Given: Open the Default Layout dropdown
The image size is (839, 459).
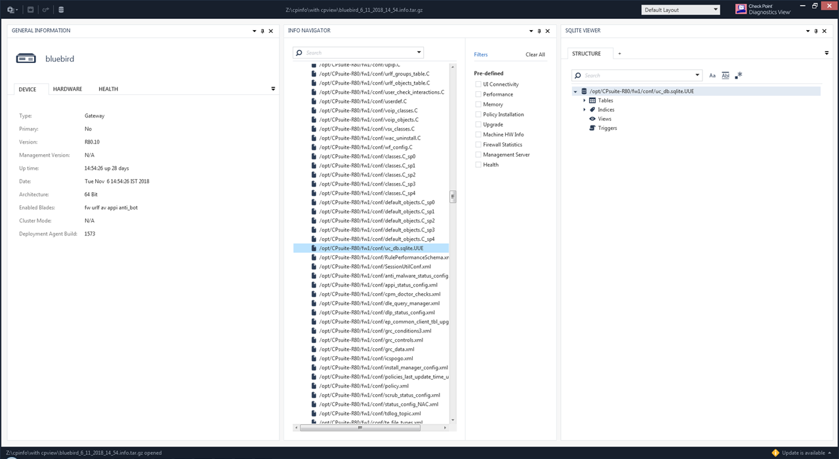Looking at the screenshot, I should click(680, 10).
